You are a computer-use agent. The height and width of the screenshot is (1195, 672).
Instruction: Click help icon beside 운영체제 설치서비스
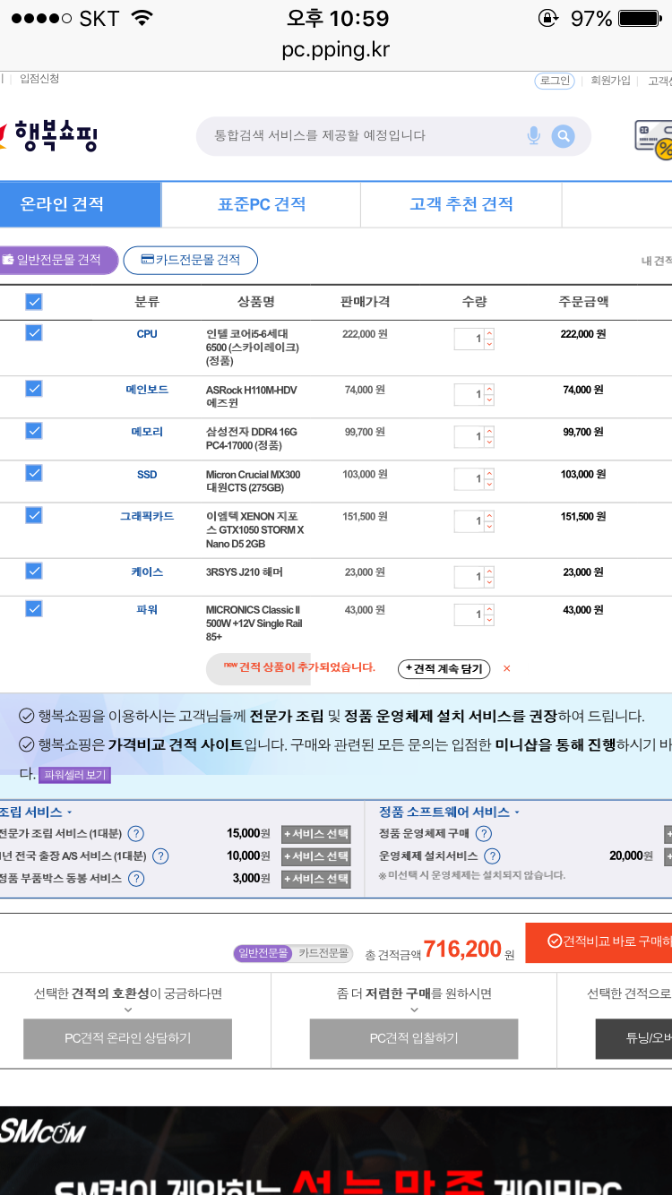492,856
